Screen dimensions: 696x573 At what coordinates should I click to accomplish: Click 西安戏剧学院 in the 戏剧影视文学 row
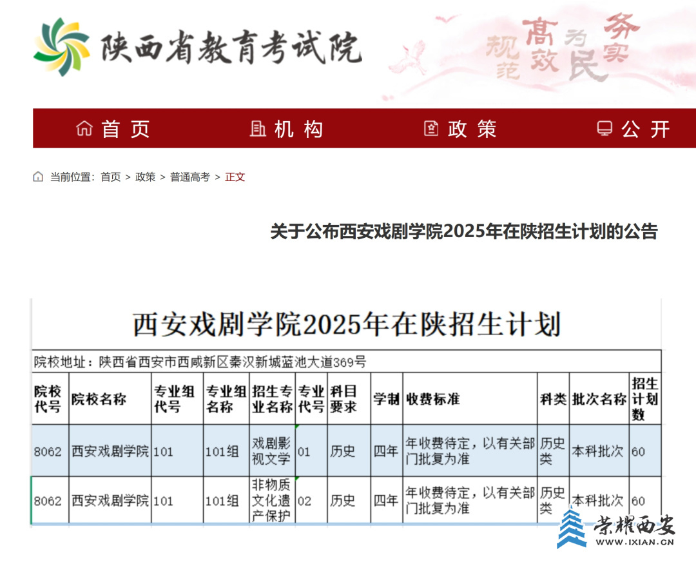[x=110, y=451]
